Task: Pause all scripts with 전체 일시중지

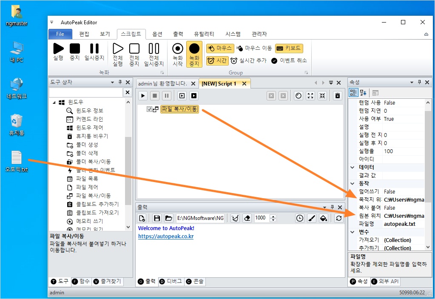Action: click(154, 54)
